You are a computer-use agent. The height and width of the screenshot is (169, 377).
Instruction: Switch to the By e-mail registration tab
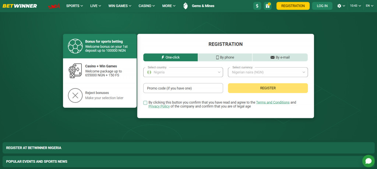(x=280, y=57)
